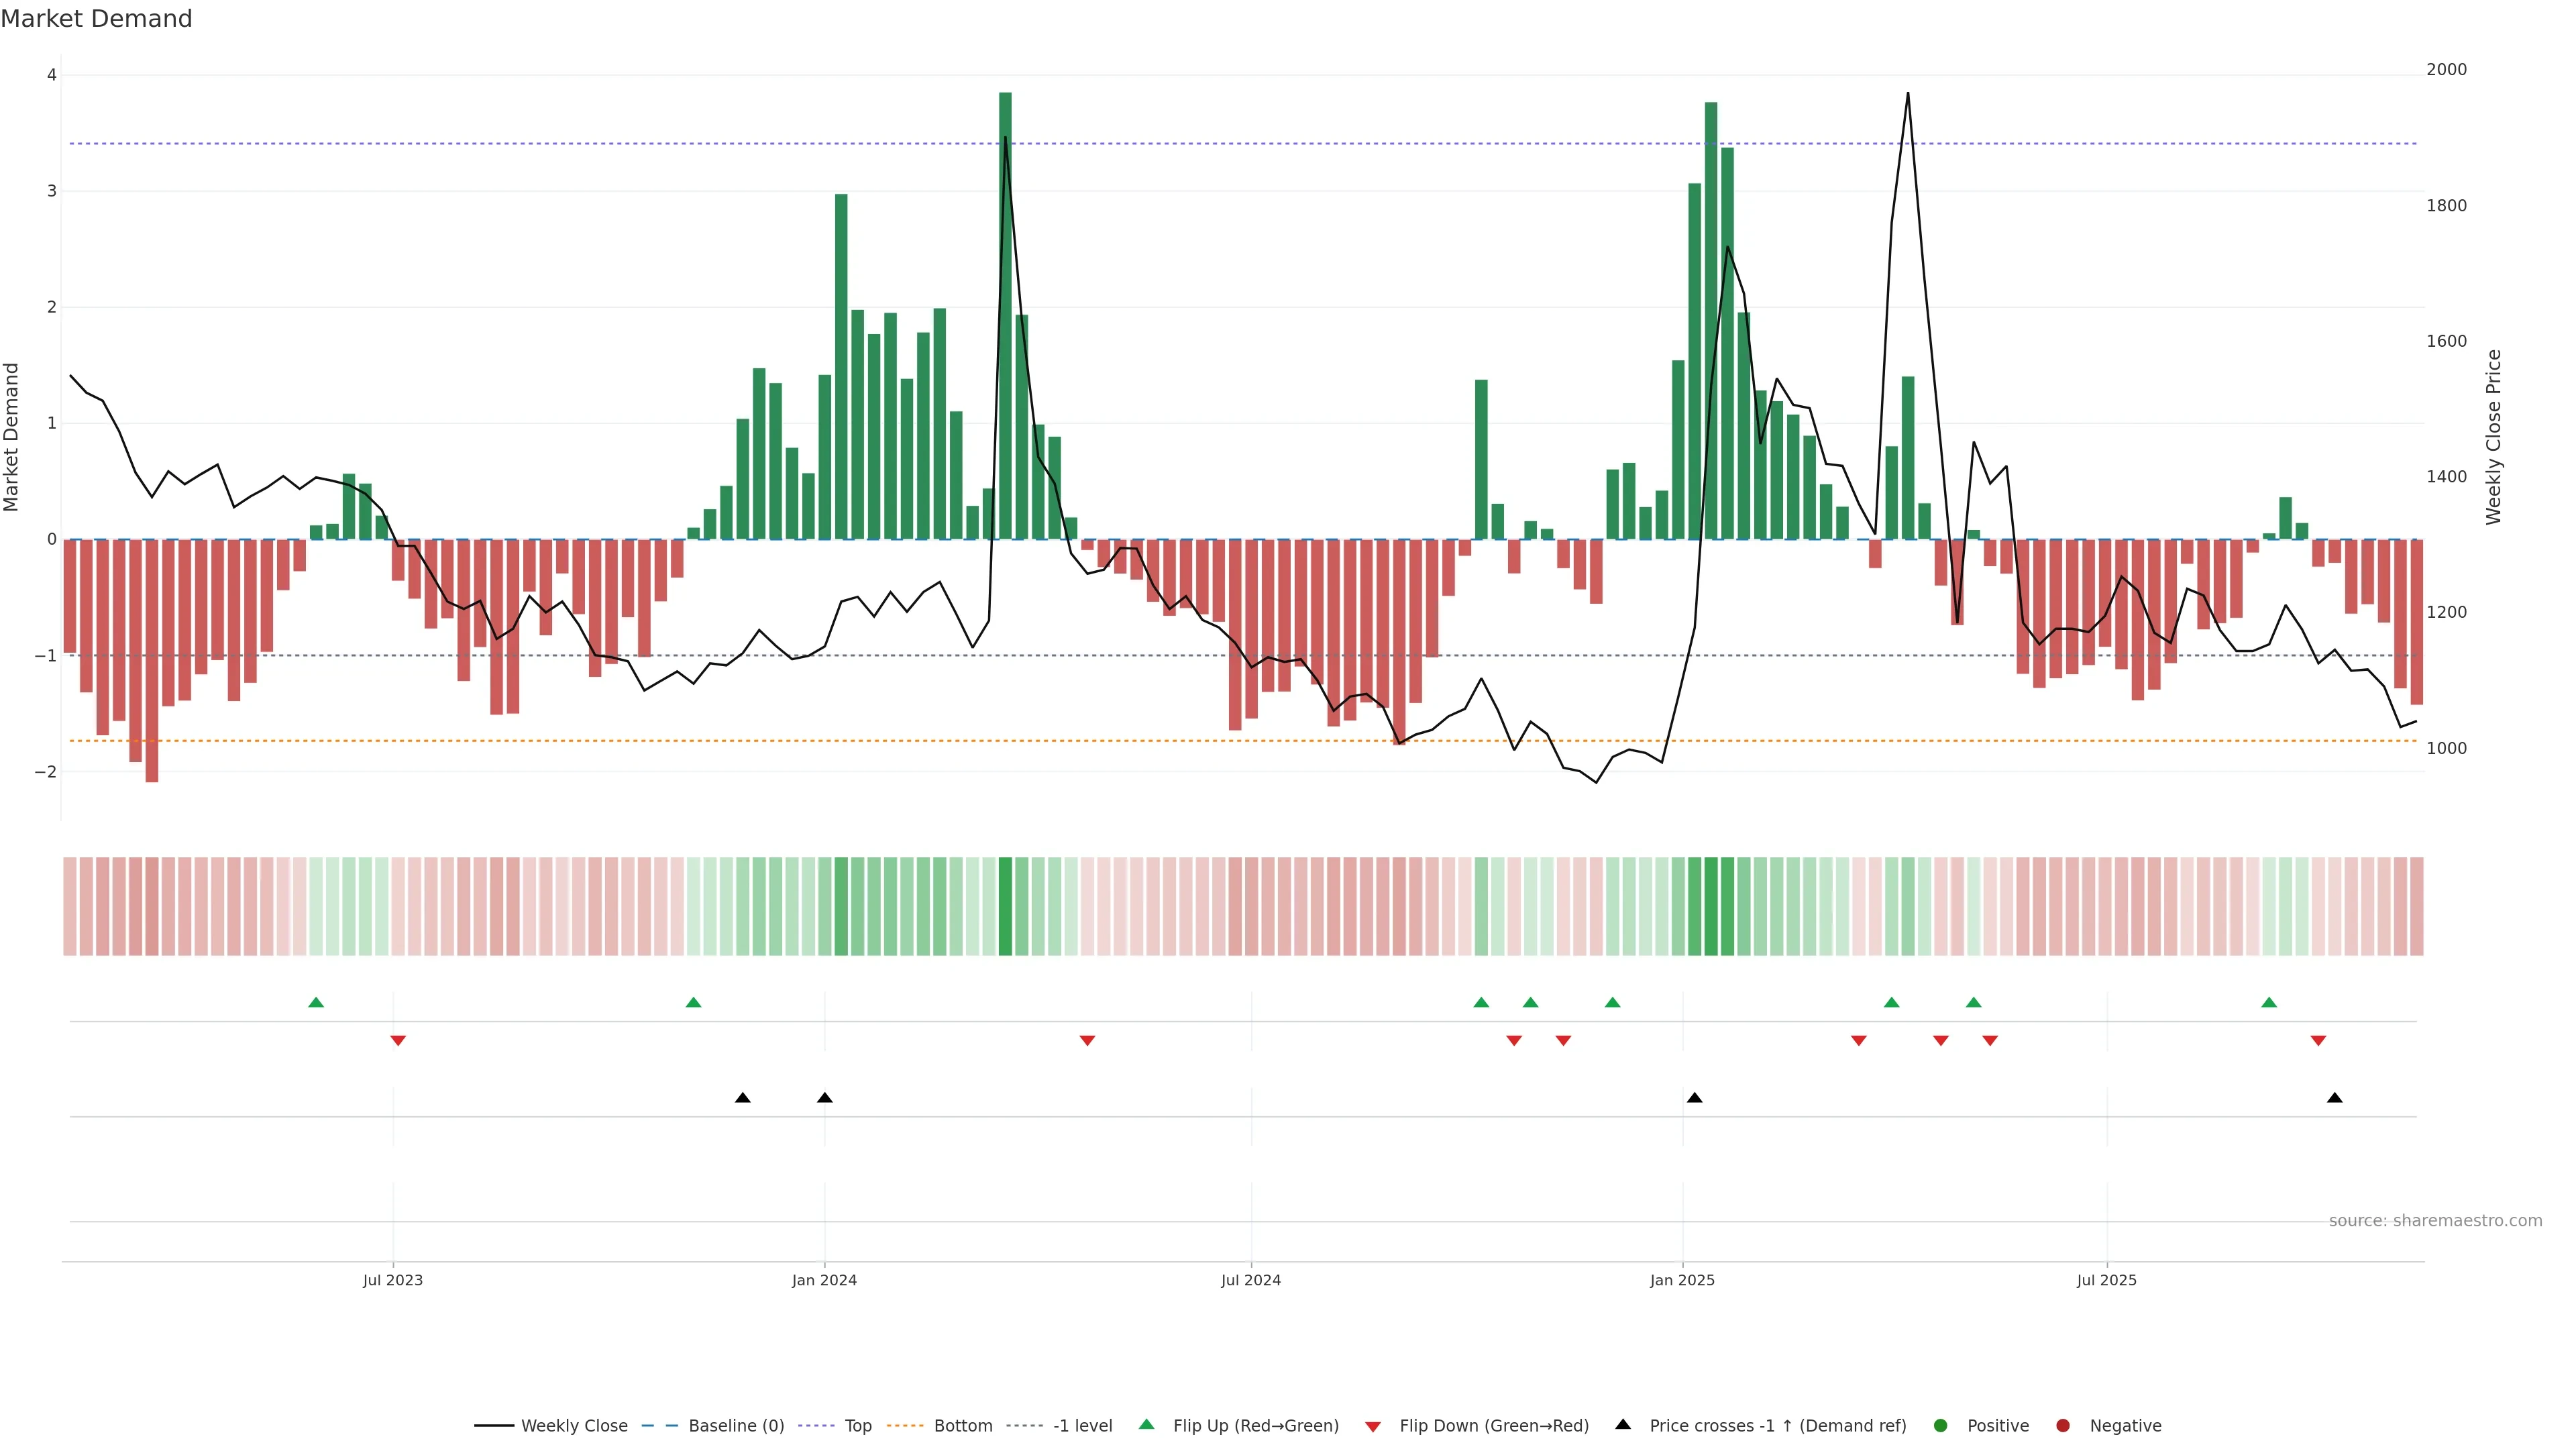The width and height of the screenshot is (2576, 1449).
Task: Toggle the -1 level legend item
Action: [1082, 1426]
